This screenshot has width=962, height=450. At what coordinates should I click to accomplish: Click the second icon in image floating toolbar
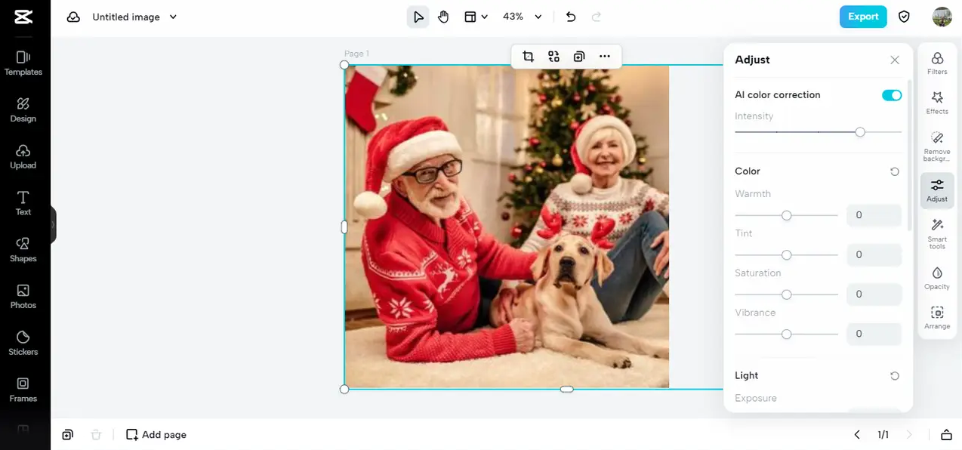553,56
